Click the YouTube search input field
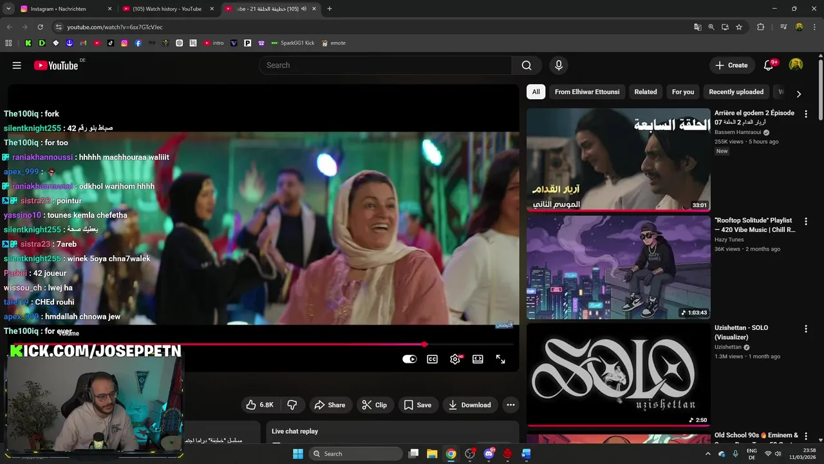This screenshot has width=824, height=464. tap(385, 65)
